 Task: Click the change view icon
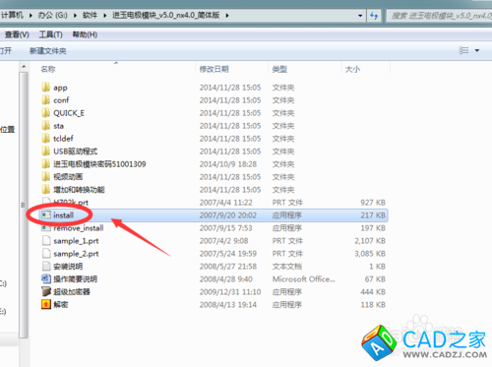tap(463, 50)
